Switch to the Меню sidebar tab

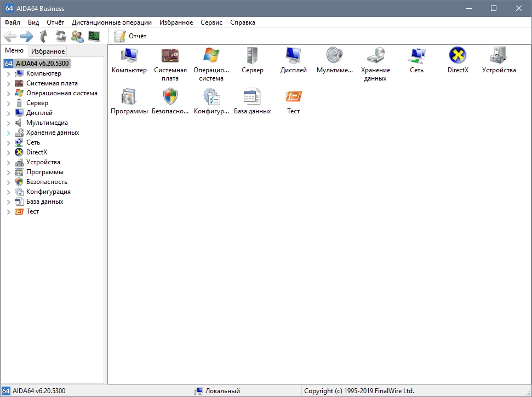tap(14, 50)
